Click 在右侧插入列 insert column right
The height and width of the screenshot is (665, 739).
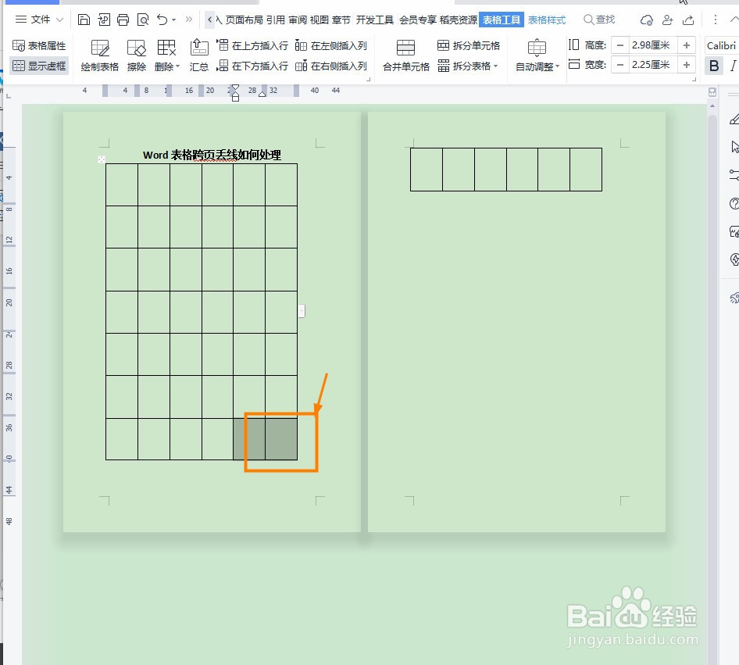331,66
